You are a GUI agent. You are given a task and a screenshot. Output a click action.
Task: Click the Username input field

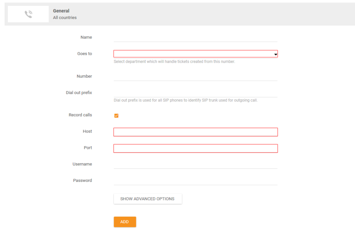(194, 166)
